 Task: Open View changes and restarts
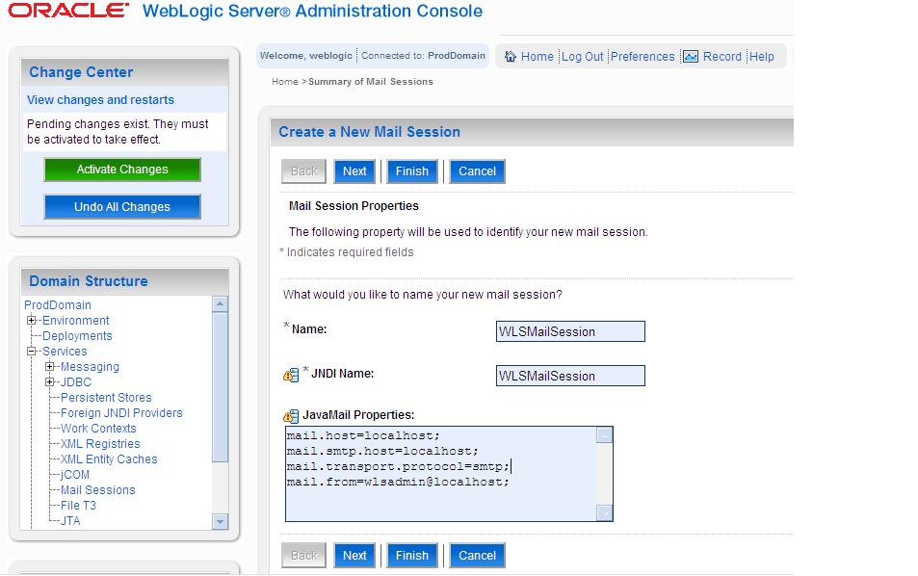pos(100,99)
